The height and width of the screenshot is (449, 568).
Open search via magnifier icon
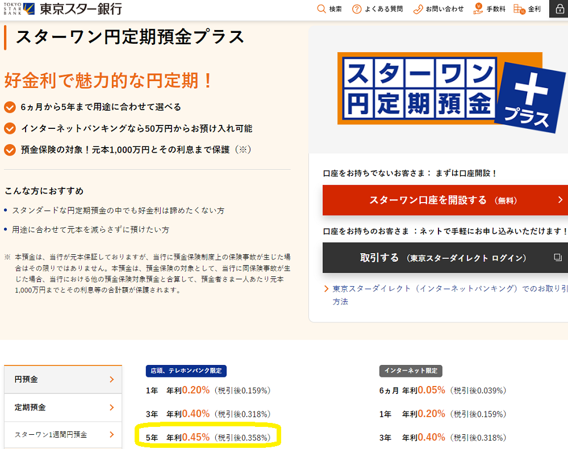click(x=321, y=9)
